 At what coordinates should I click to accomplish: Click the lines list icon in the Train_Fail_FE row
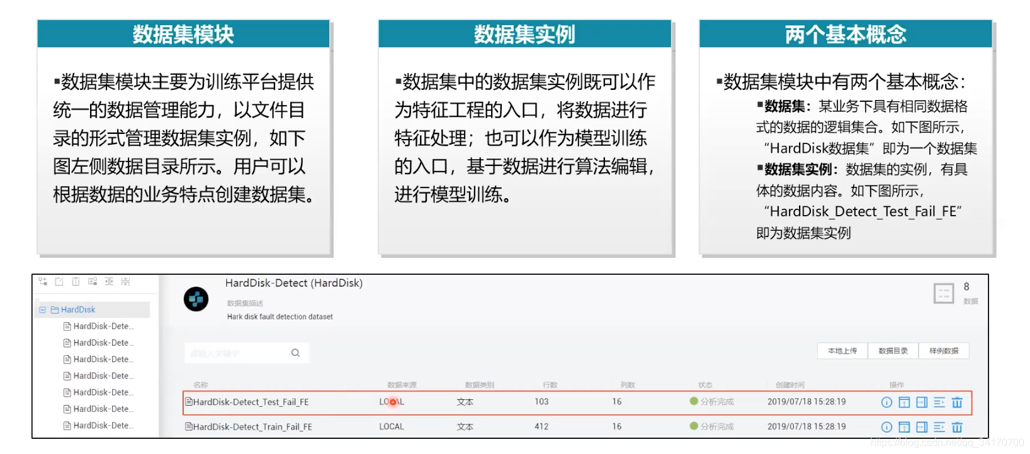tap(939, 427)
